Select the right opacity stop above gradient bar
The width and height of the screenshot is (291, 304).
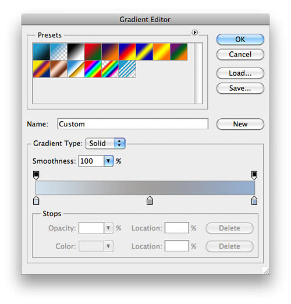pos(254,175)
